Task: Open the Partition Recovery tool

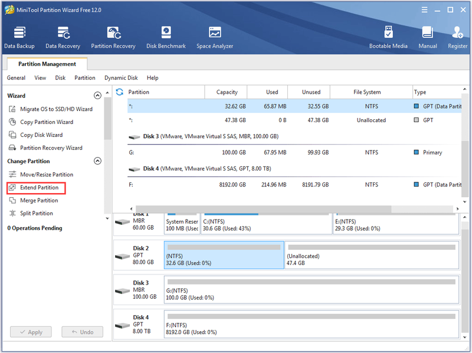Action: point(113,37)
